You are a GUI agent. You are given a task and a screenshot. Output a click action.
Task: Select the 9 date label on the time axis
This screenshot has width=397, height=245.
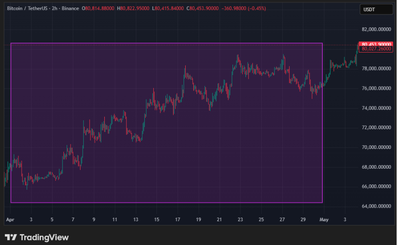[x=94, y=219]
